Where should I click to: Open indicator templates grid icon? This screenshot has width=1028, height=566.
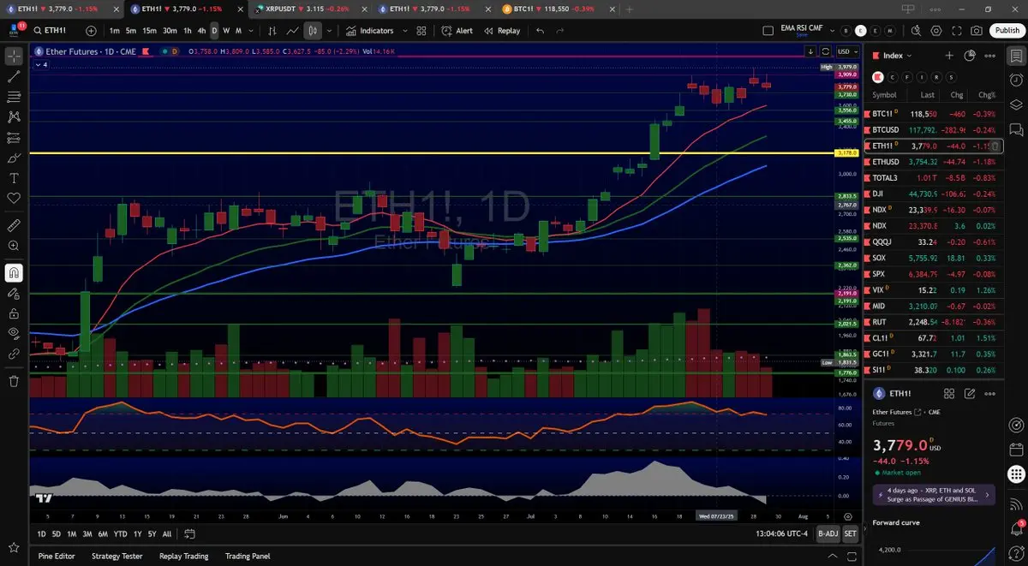(421, 31)
